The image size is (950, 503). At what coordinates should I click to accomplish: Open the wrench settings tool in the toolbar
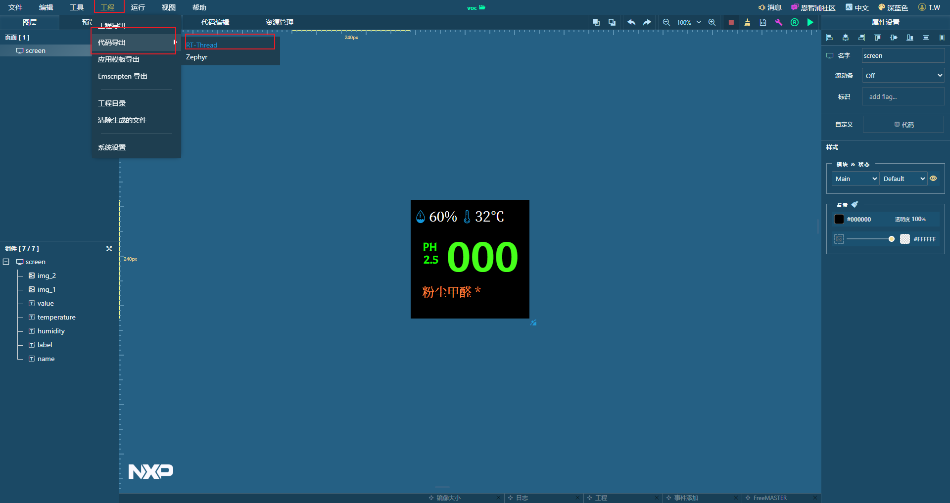pos(778,22)
